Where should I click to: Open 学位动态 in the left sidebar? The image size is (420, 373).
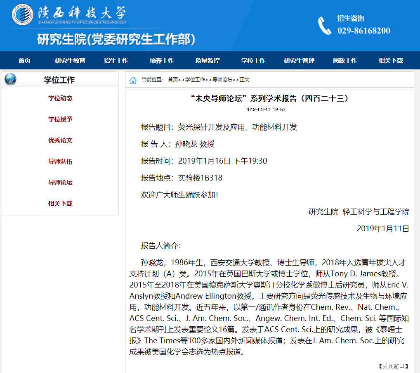60,98
